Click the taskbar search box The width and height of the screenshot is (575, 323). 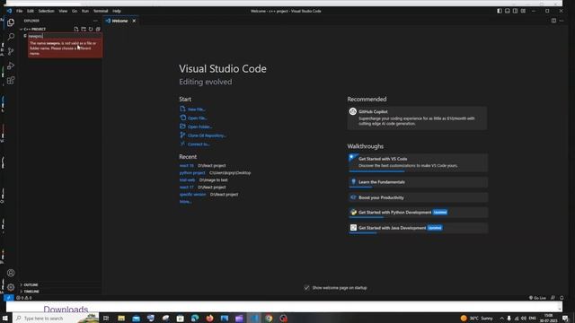point(56,319)
